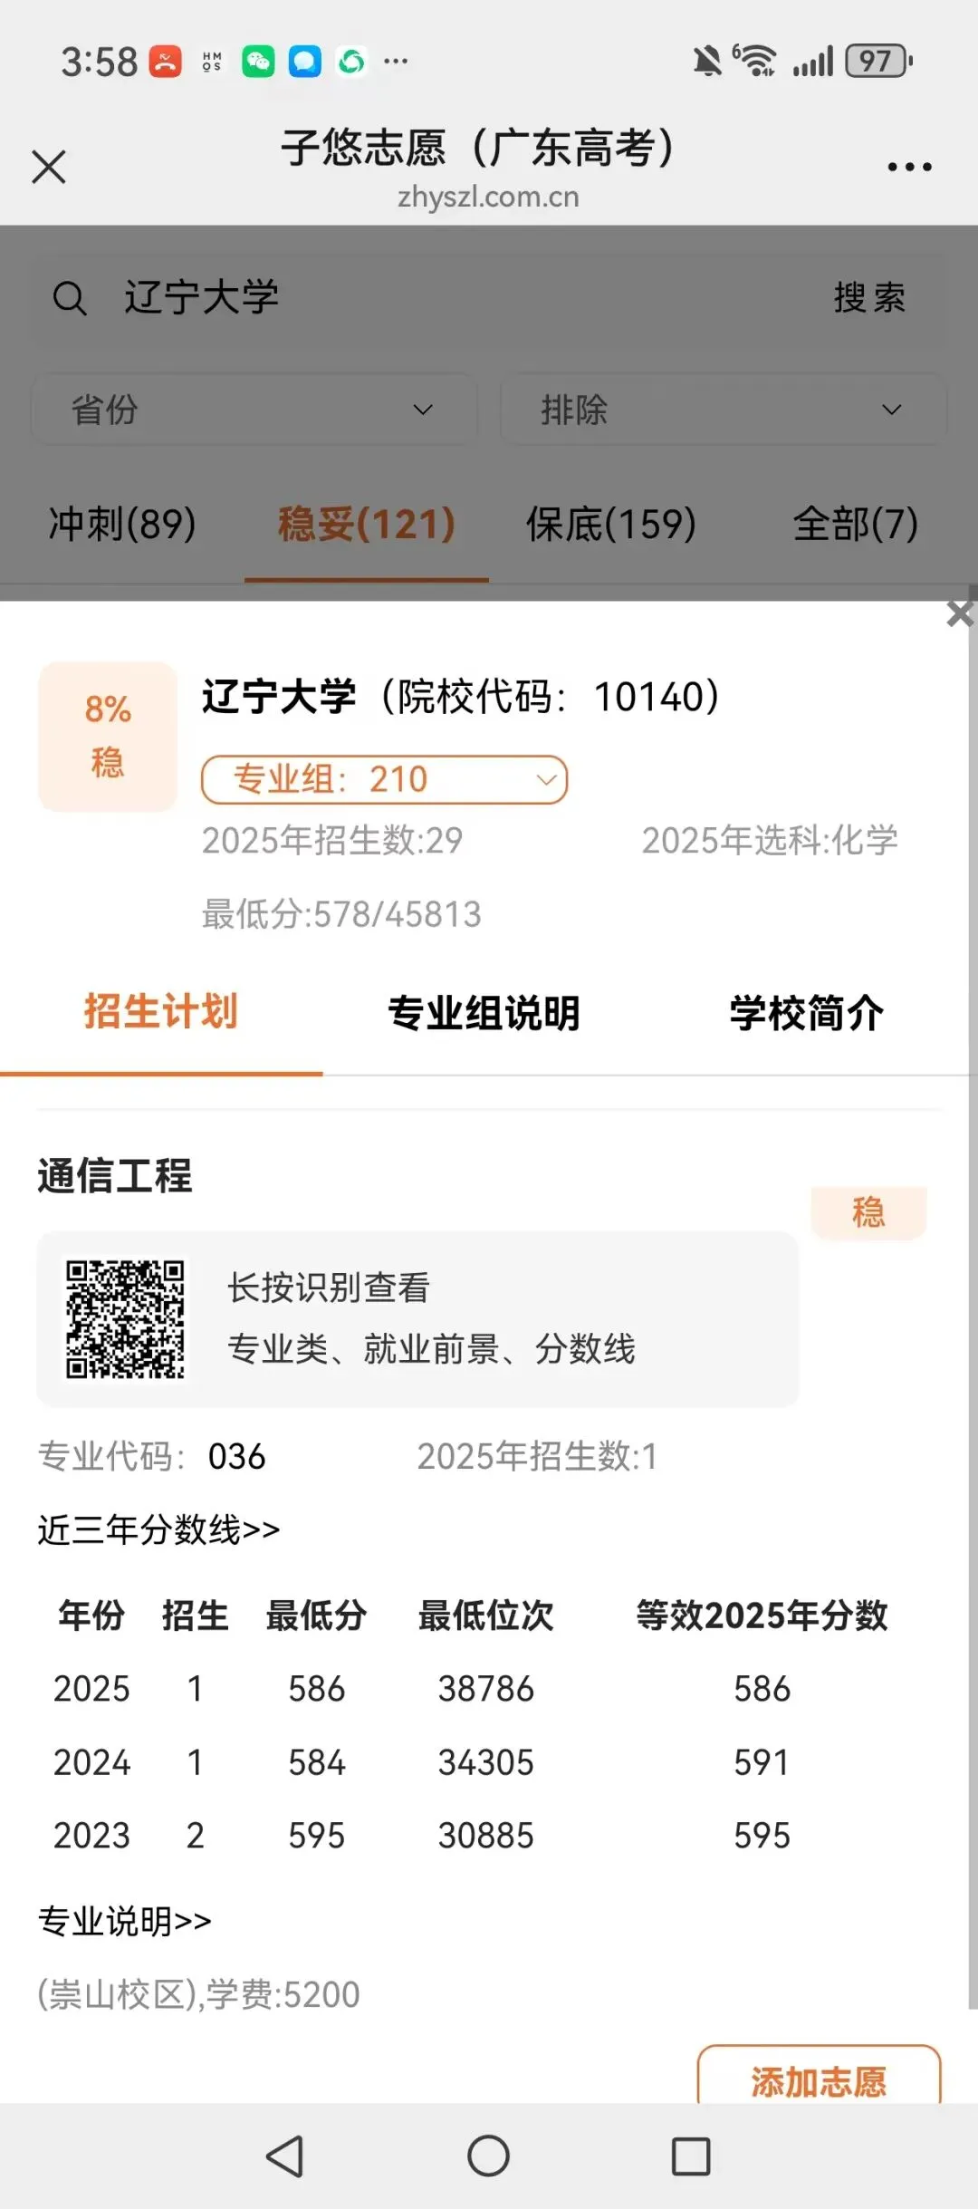Close the 辽宁大学 detail popup

959,614
